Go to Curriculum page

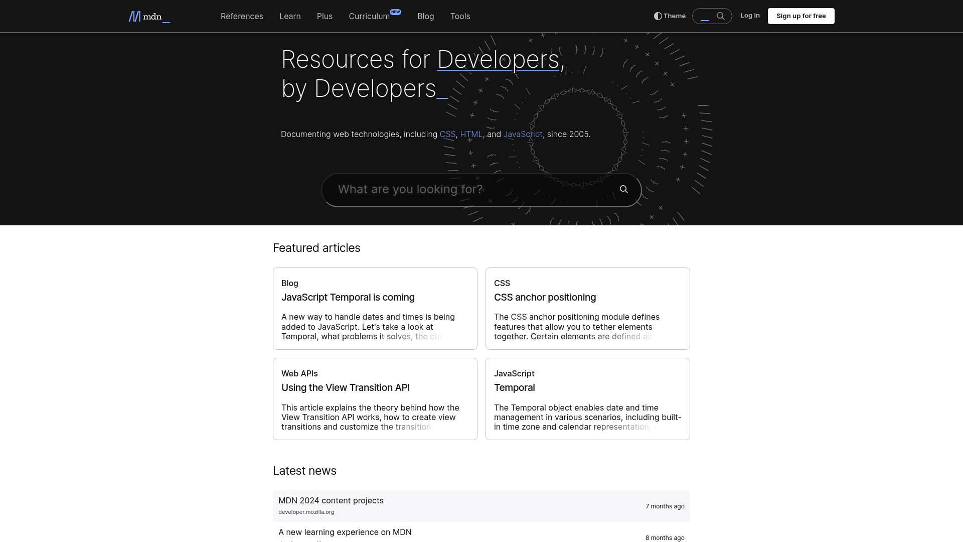pyautogui.click(x=370, y=17)
